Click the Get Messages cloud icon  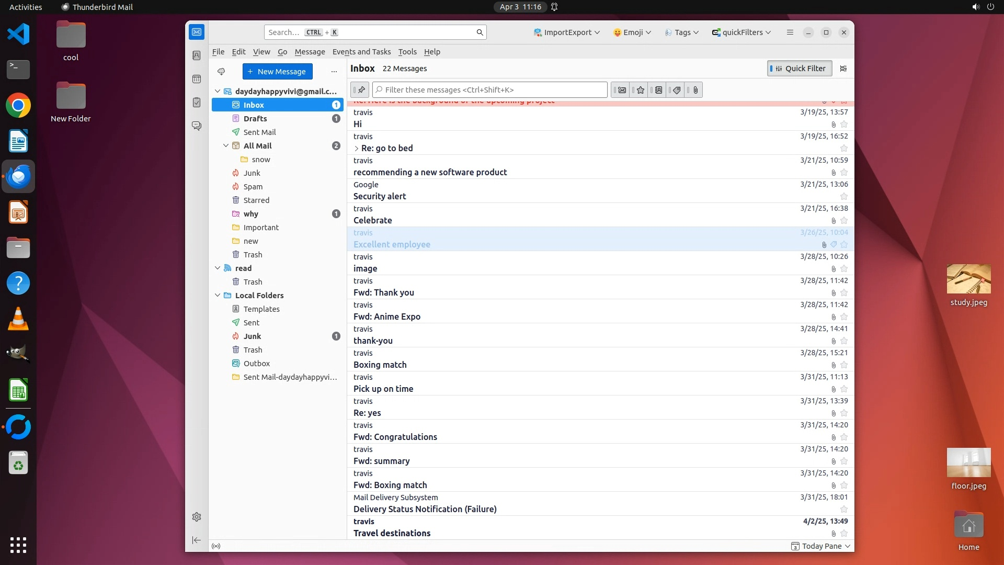click(x=221, y=72)
